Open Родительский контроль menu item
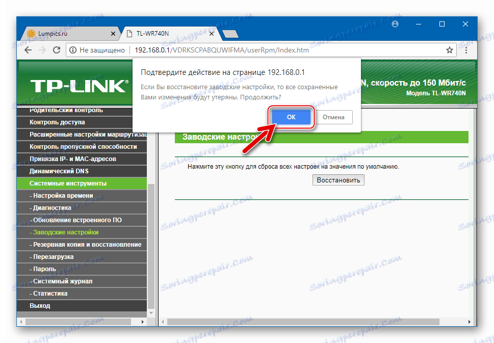Viewport: 494px width, 343px height. [x=82, y=111]
